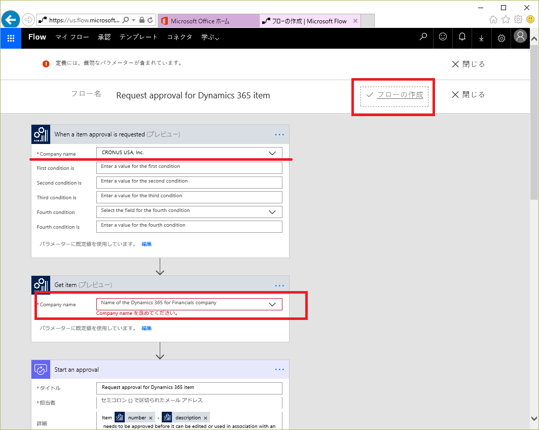Click 編集 link on trigger card
The image size is (539, 430).
[147, 244]
